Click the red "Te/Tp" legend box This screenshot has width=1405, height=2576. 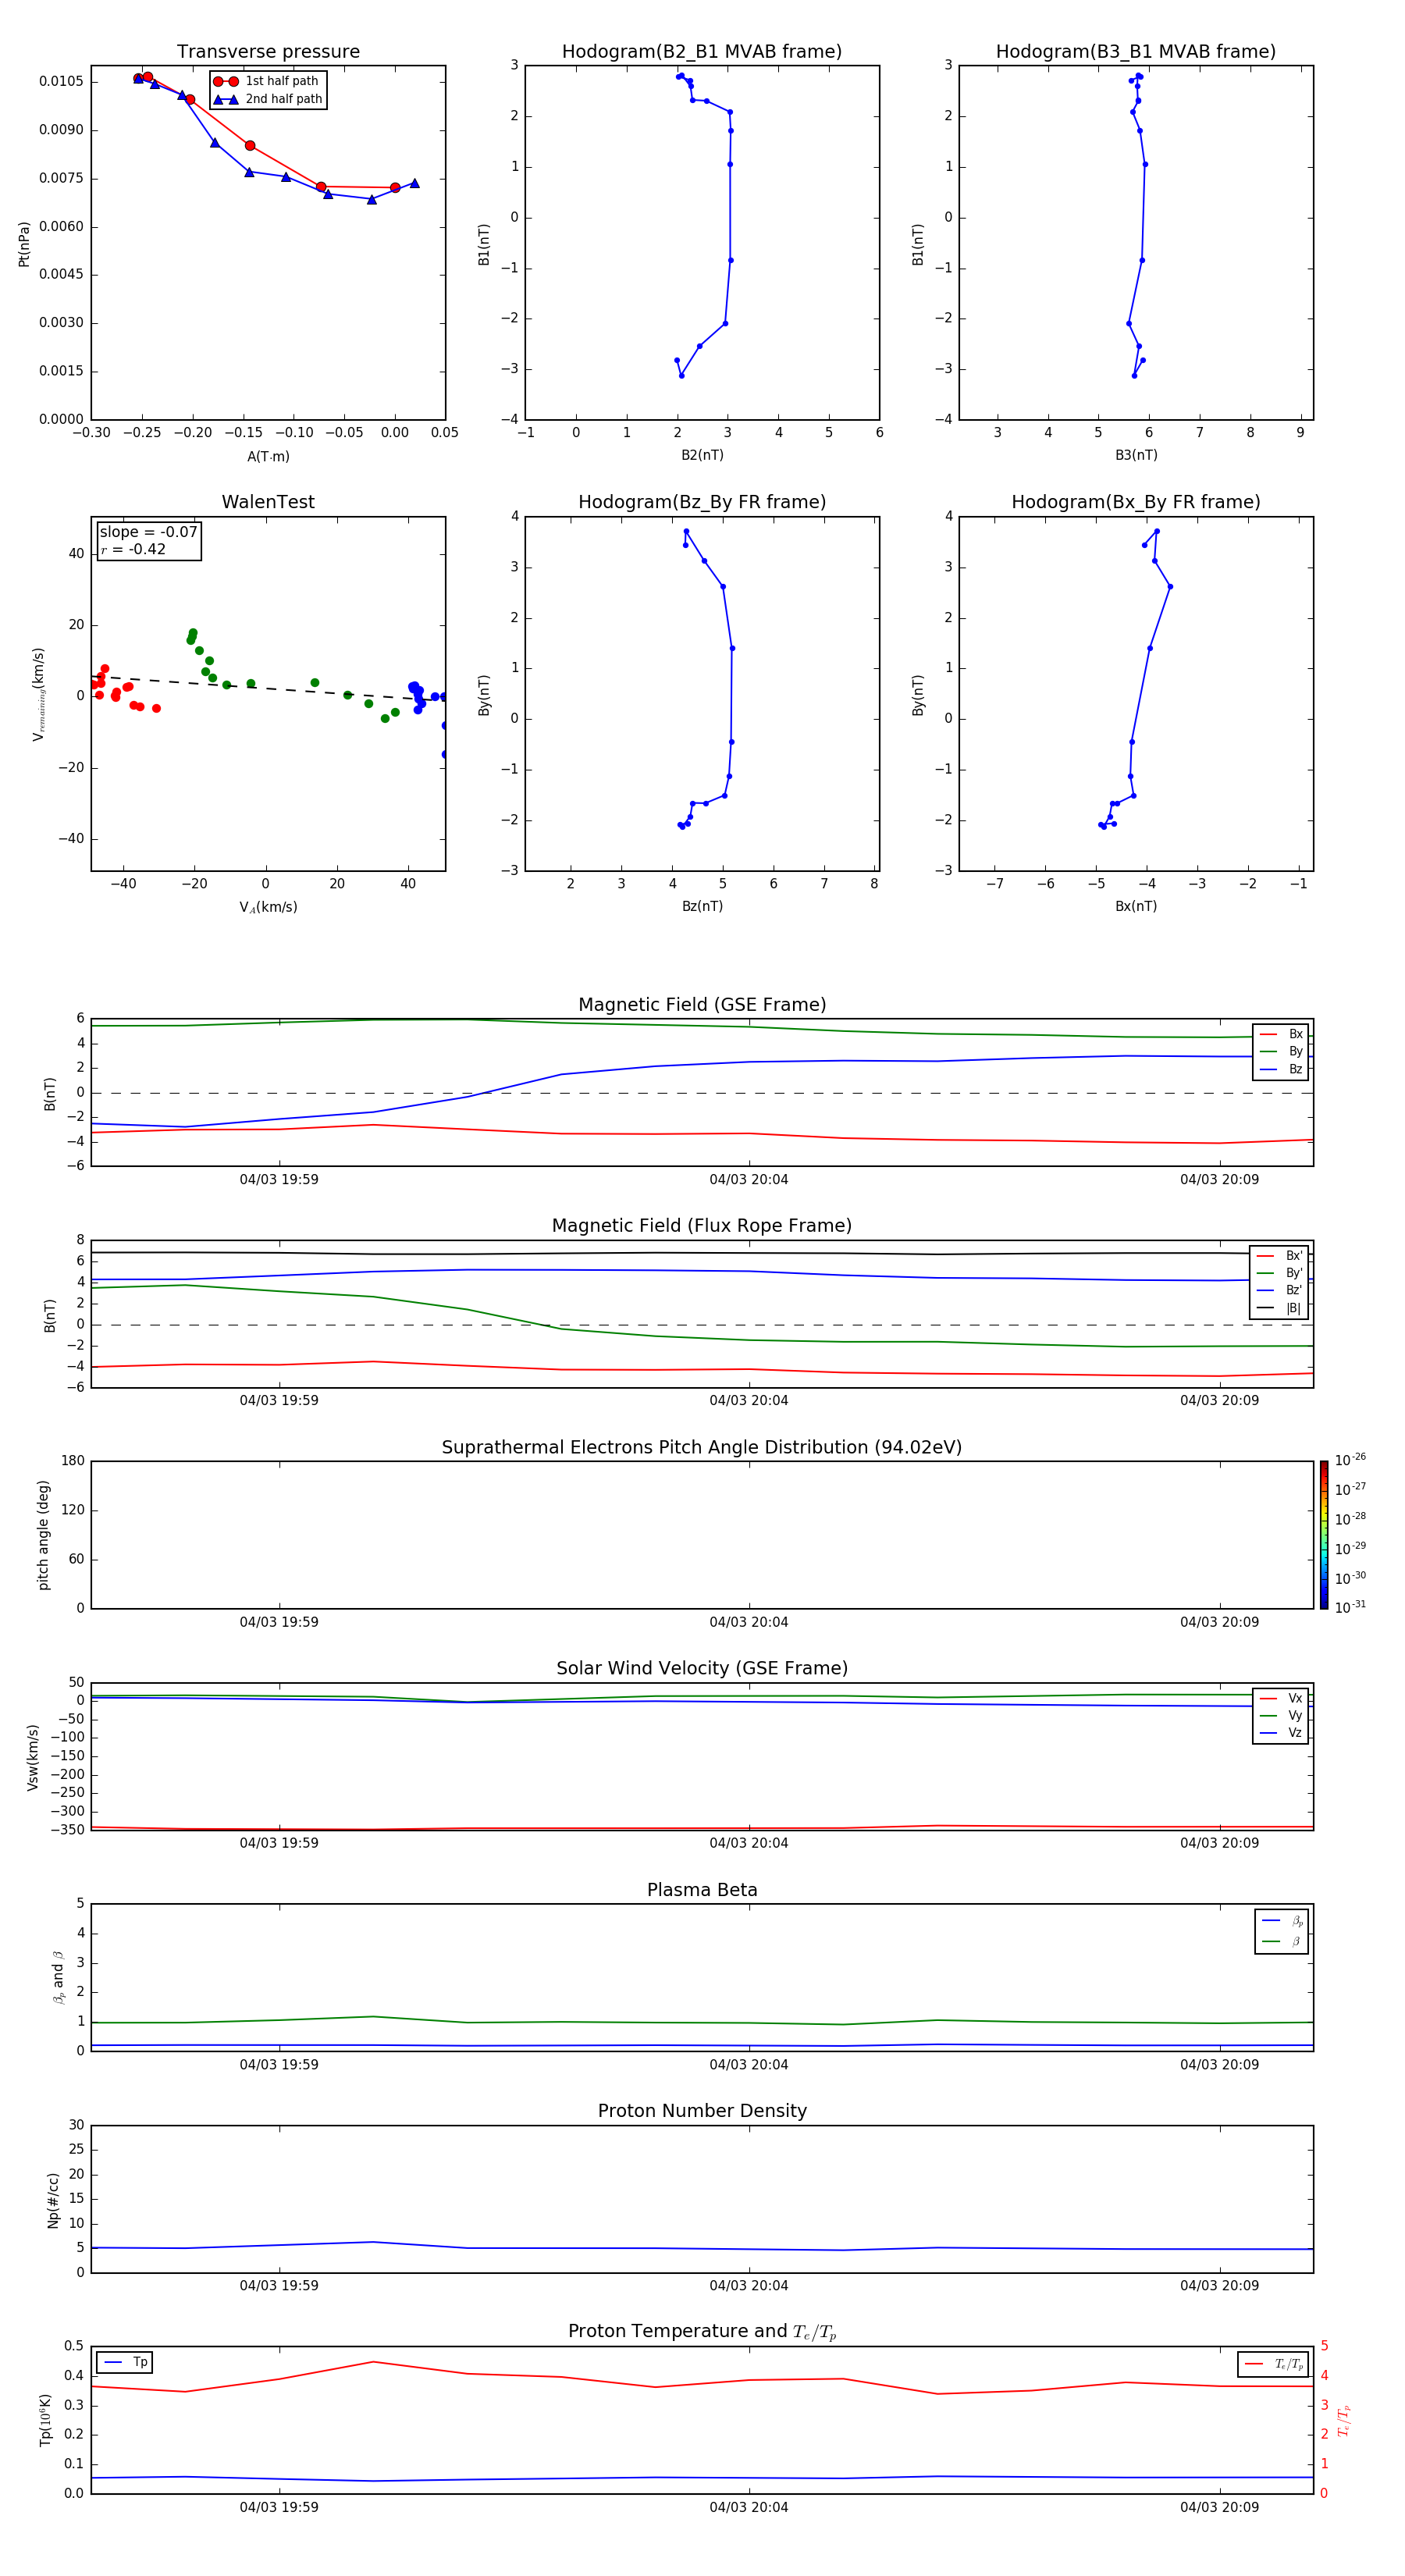point(1273,2364)
